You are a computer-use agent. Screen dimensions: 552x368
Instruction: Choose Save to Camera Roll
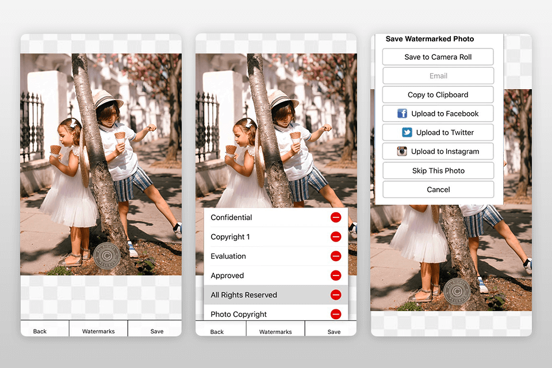click(x=438, y=56)
